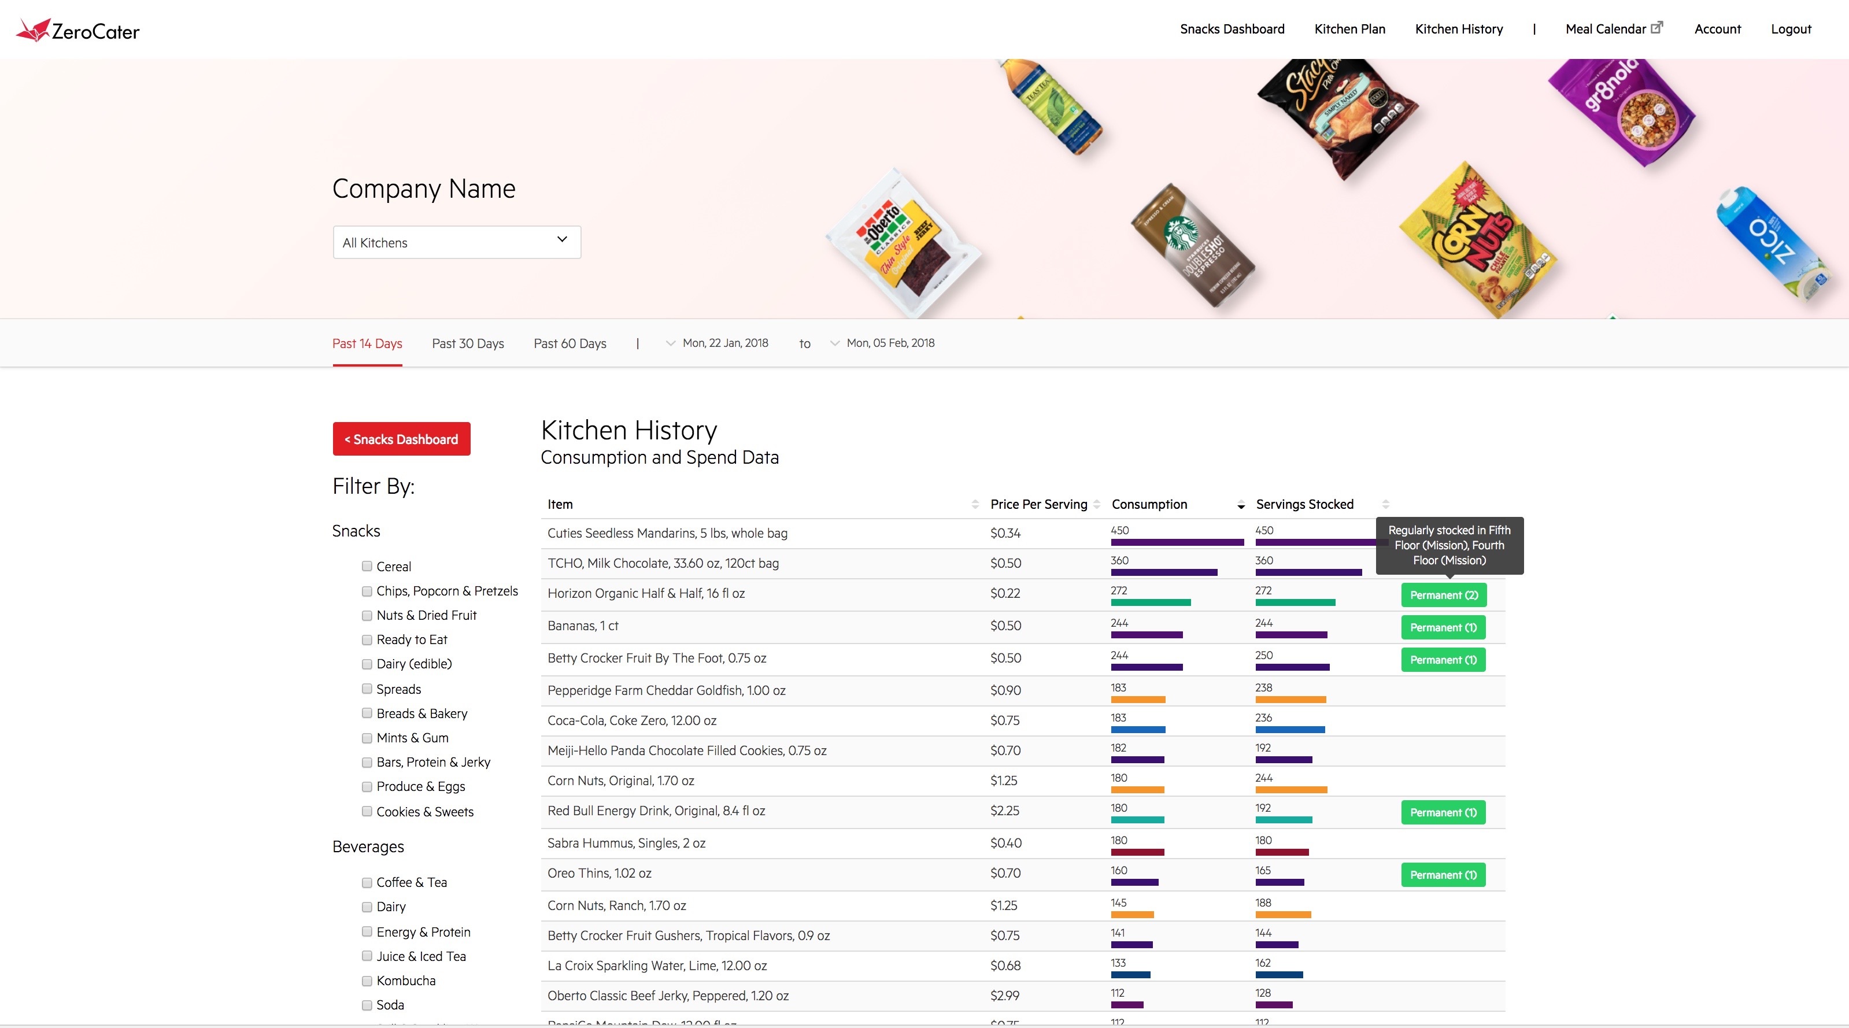1849x1028 pixels.
Task: Check Produce & Eggs filter
Action: click(x=367, y=786)
